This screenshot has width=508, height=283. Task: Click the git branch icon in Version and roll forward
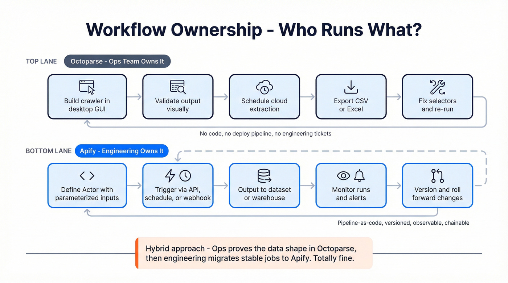coord(437,175)
